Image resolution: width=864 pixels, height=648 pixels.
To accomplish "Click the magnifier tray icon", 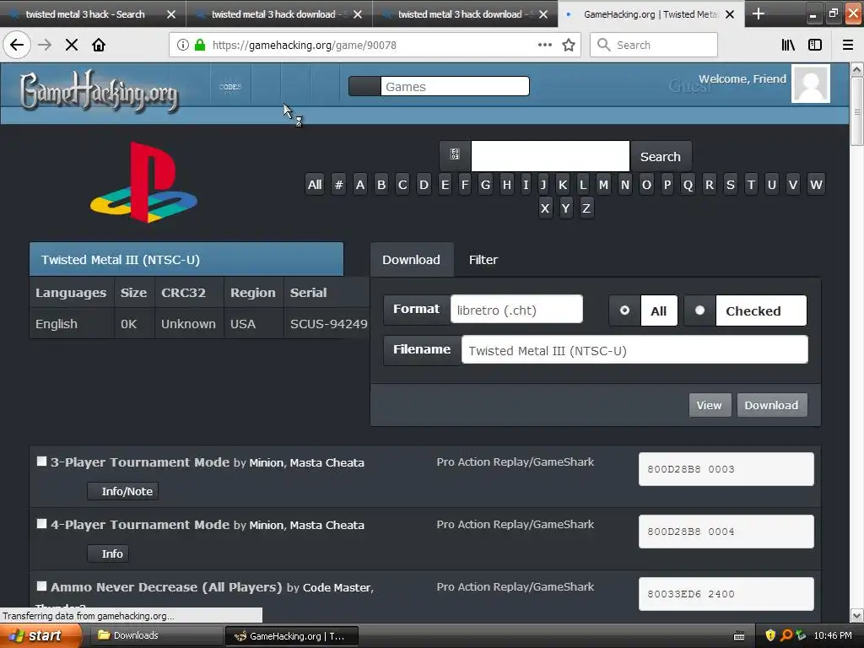I will tap(786, 635).
